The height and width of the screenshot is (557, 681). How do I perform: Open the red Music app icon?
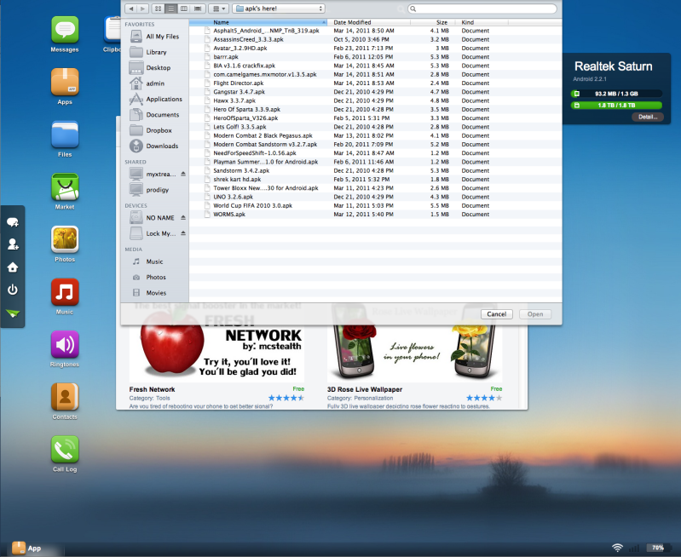[x=65, y=292]
